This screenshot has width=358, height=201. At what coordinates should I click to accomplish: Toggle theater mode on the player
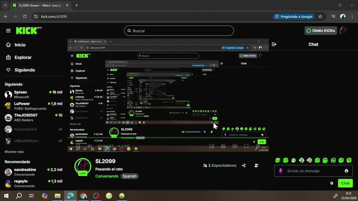tap(235, 146)
